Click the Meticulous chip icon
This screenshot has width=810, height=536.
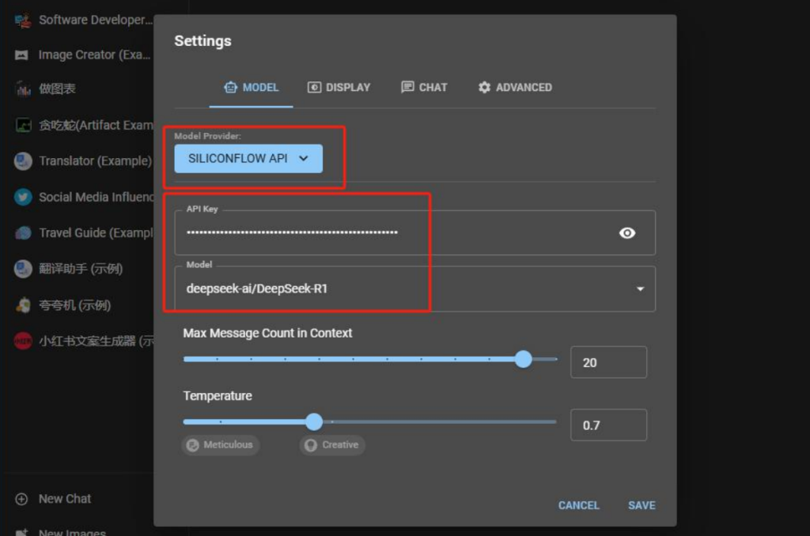click(193, 445)
